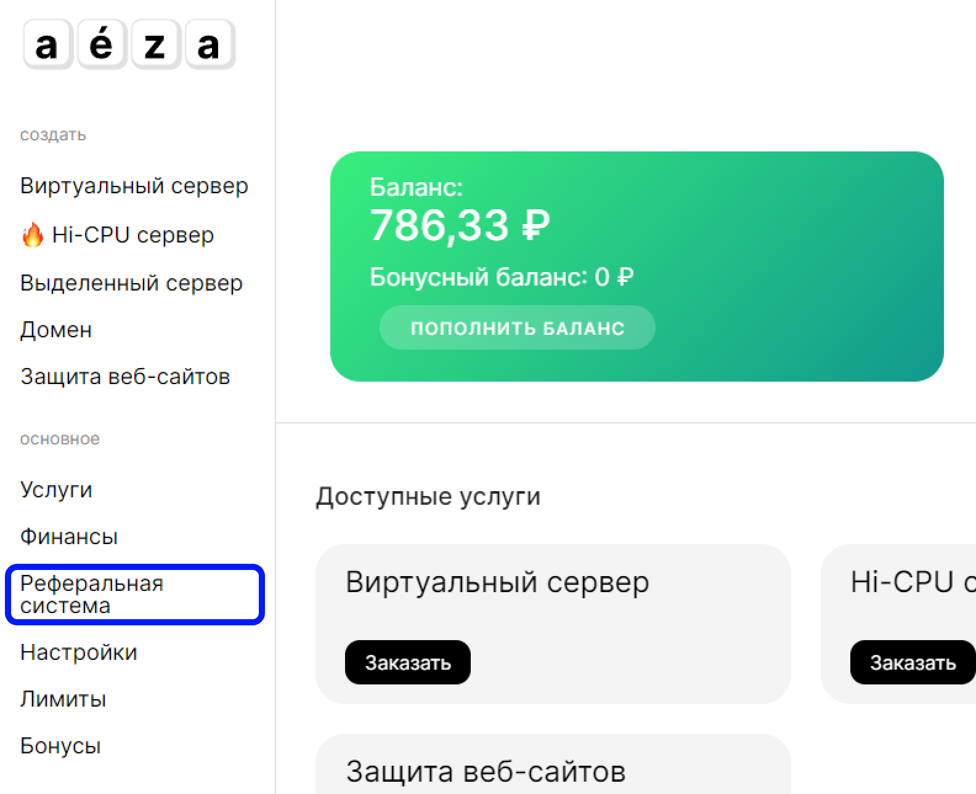Click Заказать under Виртуальный сервер
This screenshot has height=794, width=976.
pyautogui.click(x=409, y=662)
